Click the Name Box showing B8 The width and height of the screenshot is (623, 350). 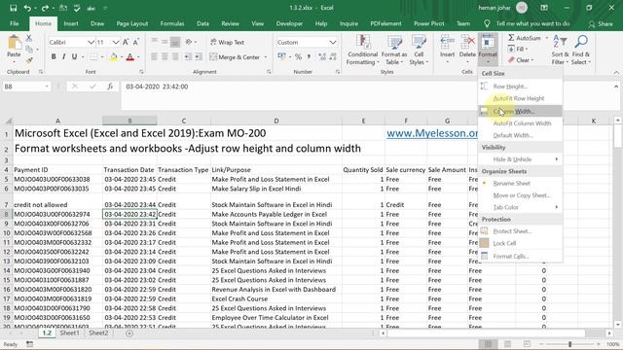(x=26, y=87)
